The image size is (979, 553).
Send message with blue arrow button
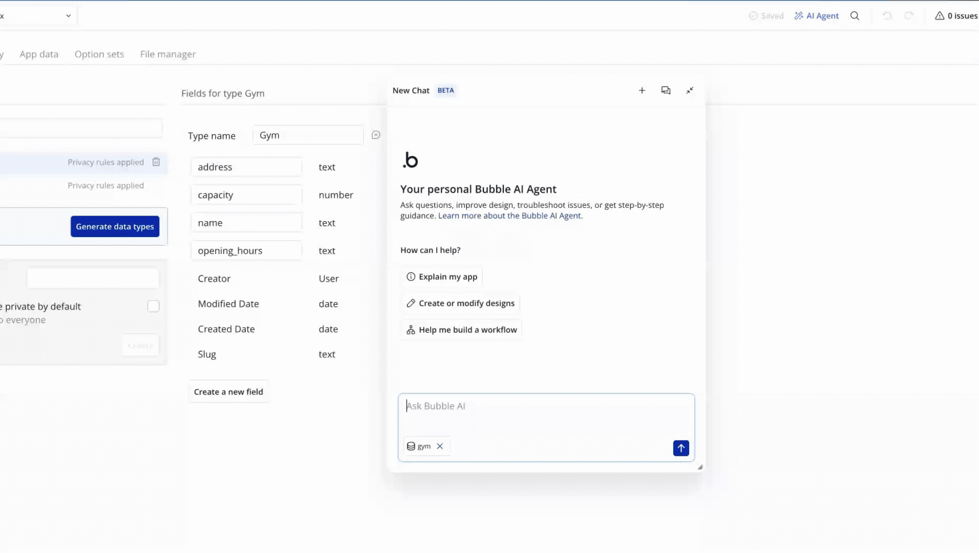(x=680, y=448)
